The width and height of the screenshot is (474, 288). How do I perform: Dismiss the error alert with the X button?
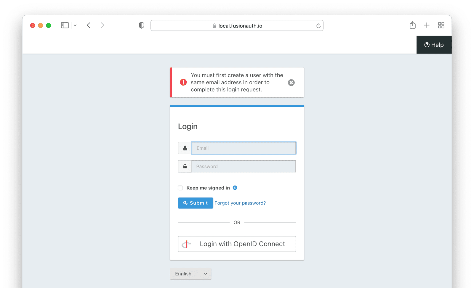pyautogui.click(x=291, y=82)
